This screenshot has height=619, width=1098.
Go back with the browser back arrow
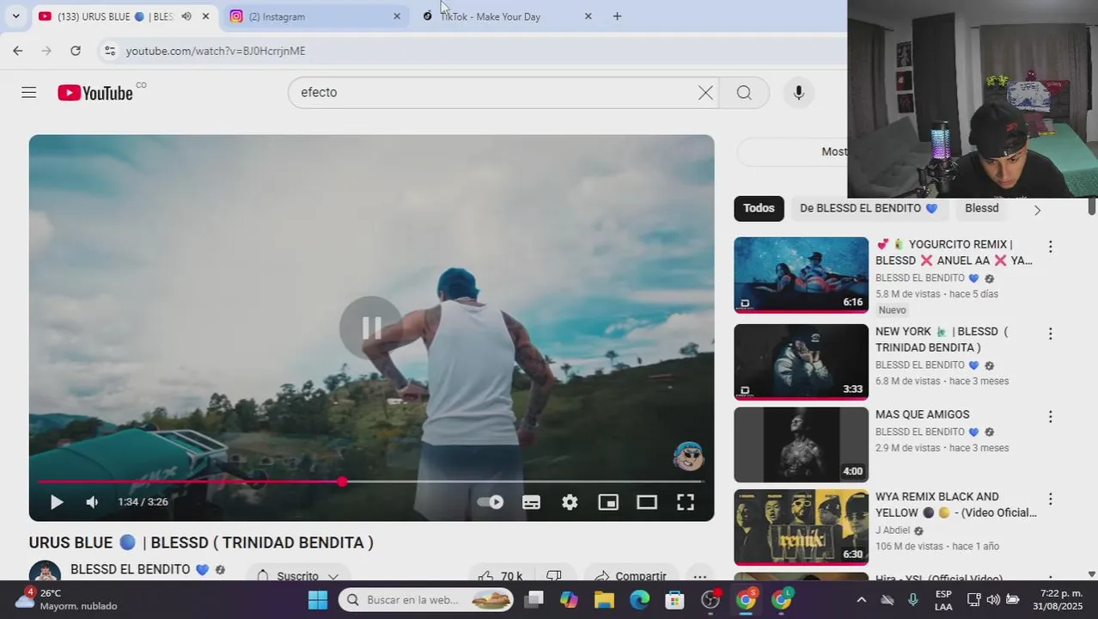(18, 51)
